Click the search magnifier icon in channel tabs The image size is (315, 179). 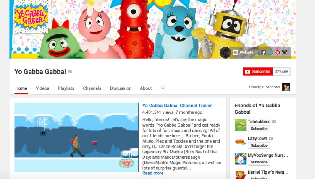pyautogui.click(x=163, y=88)
